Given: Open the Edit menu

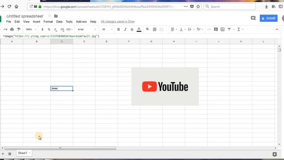Looking at the screenshot, I should pyautogui.click(x=17, y=22).
